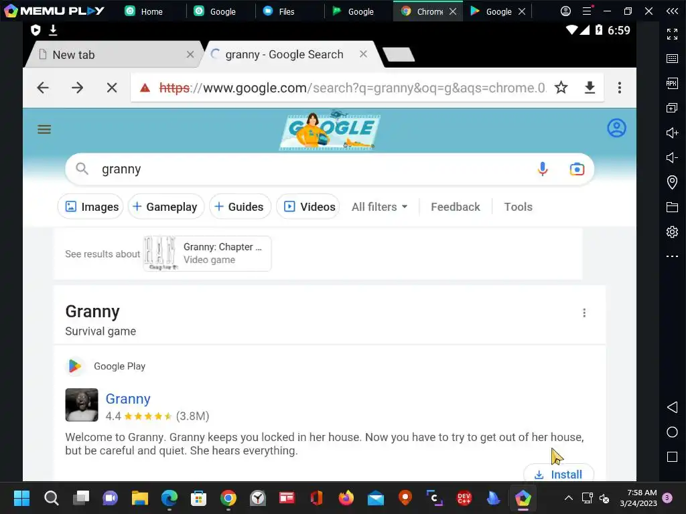
Task: Open the Granny Google Play link
Action: [128, 399]
